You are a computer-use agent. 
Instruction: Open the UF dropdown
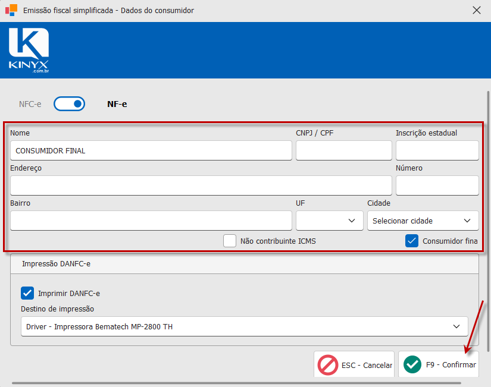click(x=330, y=221)
